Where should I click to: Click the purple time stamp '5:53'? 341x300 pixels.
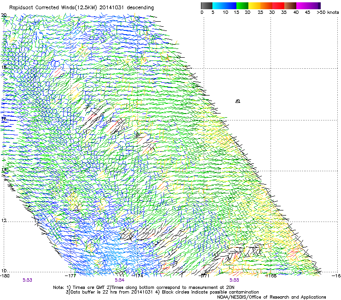point(27,280)
